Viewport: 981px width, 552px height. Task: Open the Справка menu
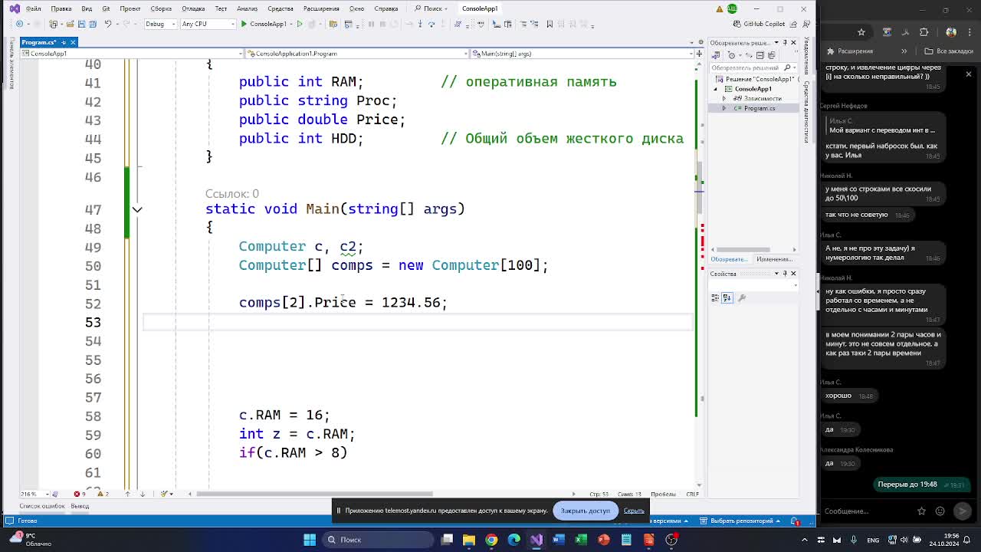(386, 8)
